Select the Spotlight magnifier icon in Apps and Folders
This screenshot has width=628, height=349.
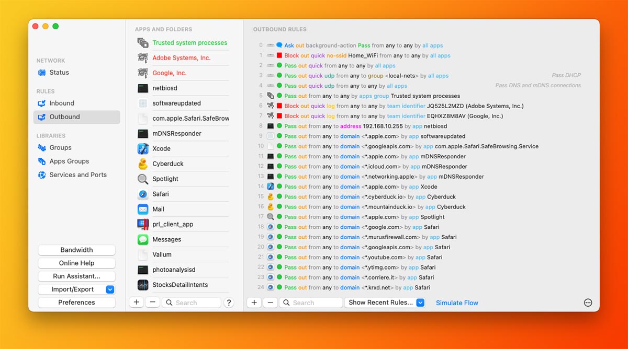[x=143, y=179]
